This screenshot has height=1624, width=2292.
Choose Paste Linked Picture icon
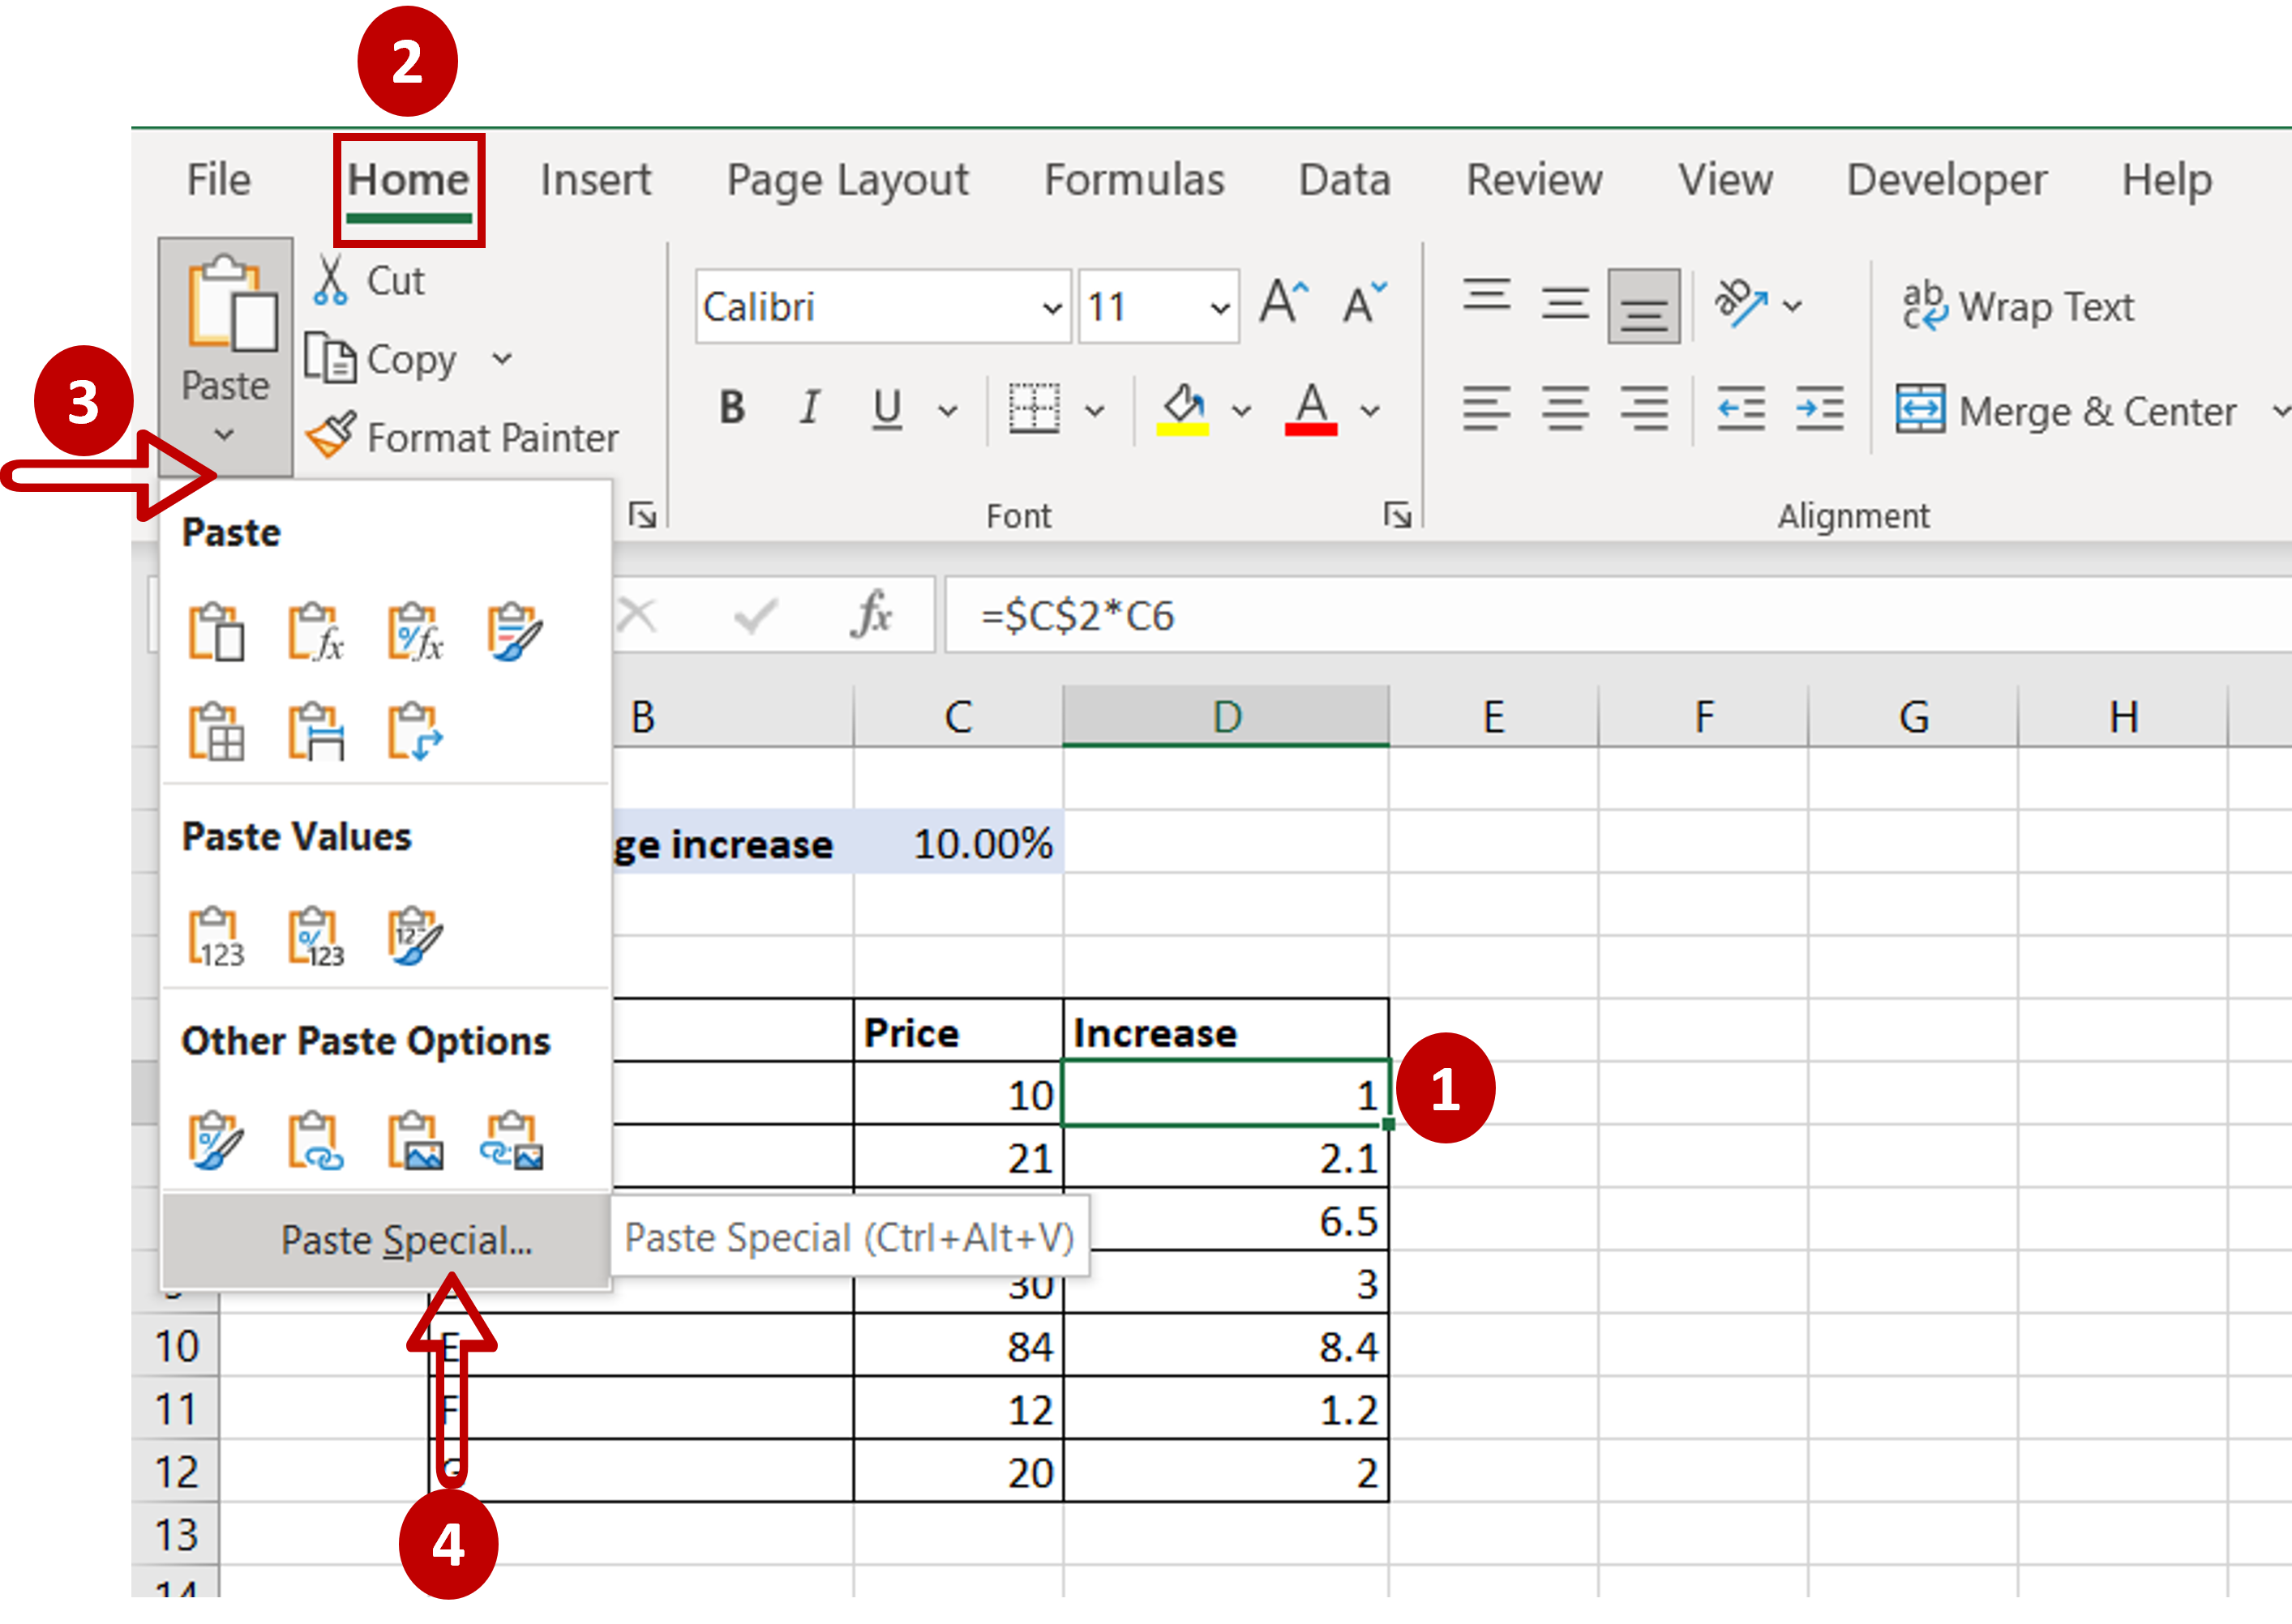[514, 1140]
